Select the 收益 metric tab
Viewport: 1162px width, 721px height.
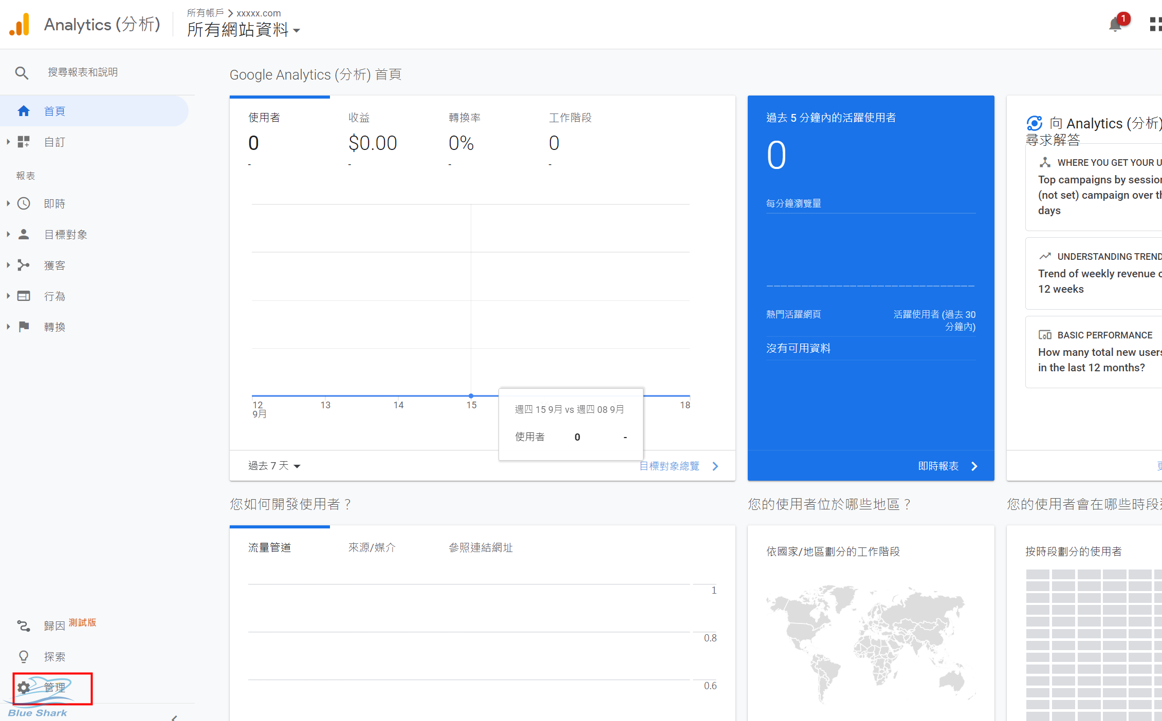point(380,134)
